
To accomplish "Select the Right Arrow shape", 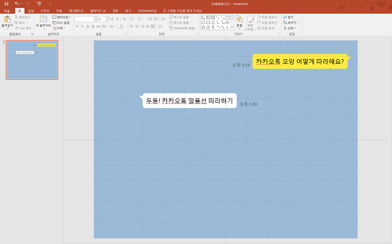I will click(x=227, y=22).
